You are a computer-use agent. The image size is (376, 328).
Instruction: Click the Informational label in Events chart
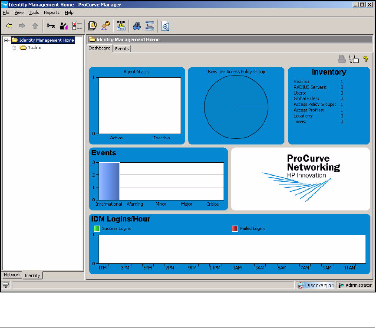[109, 204]
